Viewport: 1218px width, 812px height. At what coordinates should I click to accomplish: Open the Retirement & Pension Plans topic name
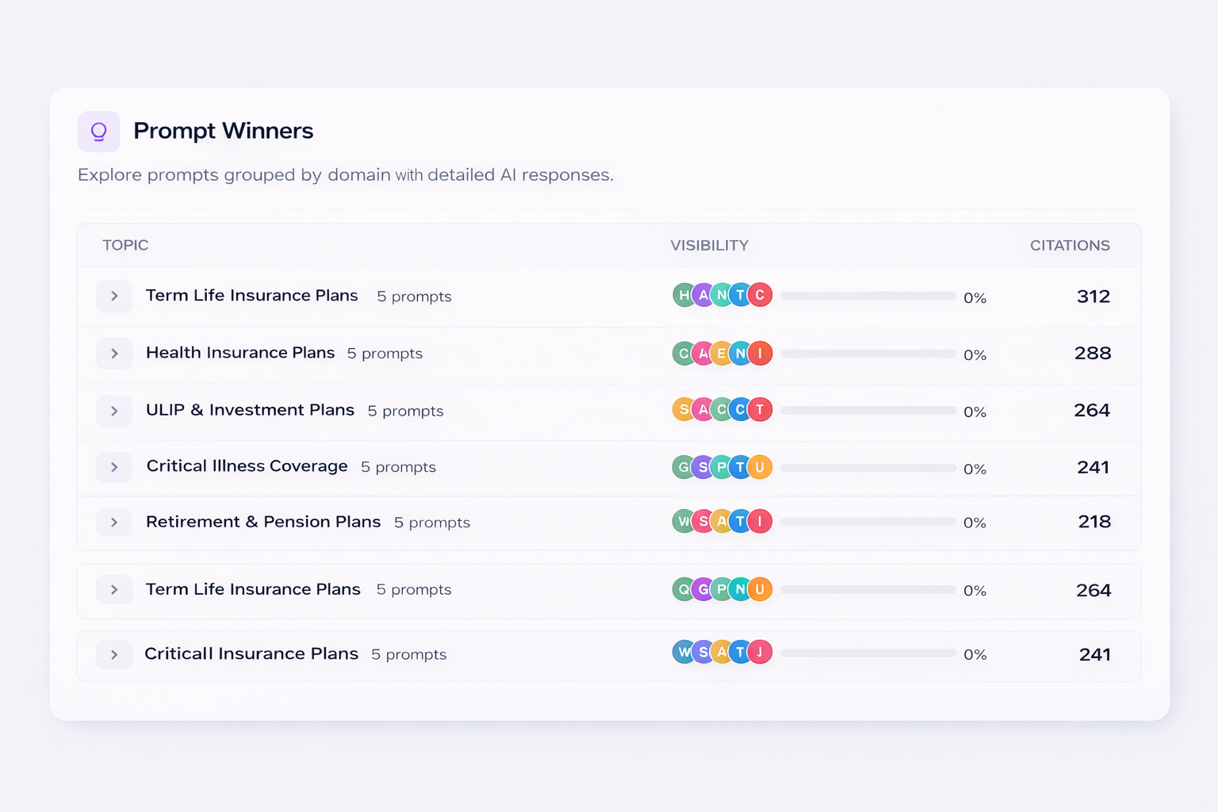pos(263,522)
